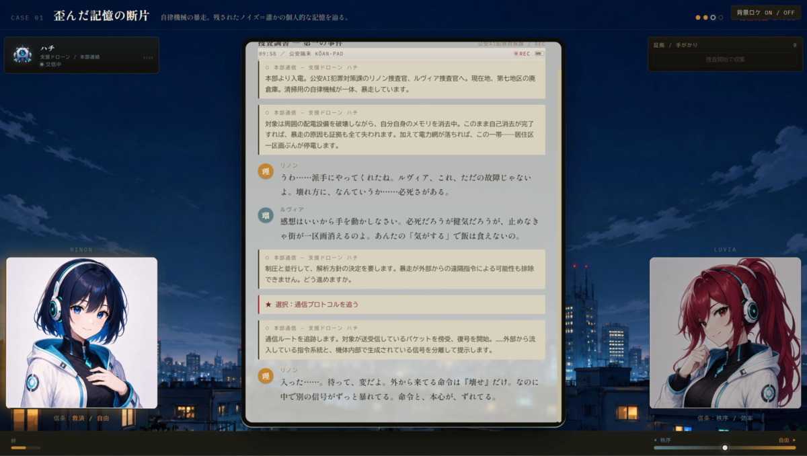
Task: Toggle the 背景ロケ ON / OFF button
Action: [765, 13]
